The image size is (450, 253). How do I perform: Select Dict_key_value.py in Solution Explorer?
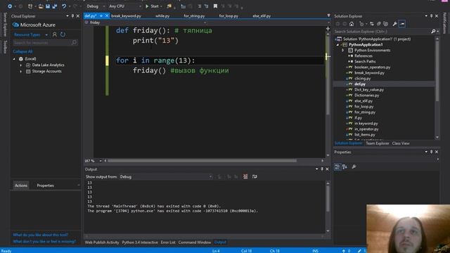369,89
